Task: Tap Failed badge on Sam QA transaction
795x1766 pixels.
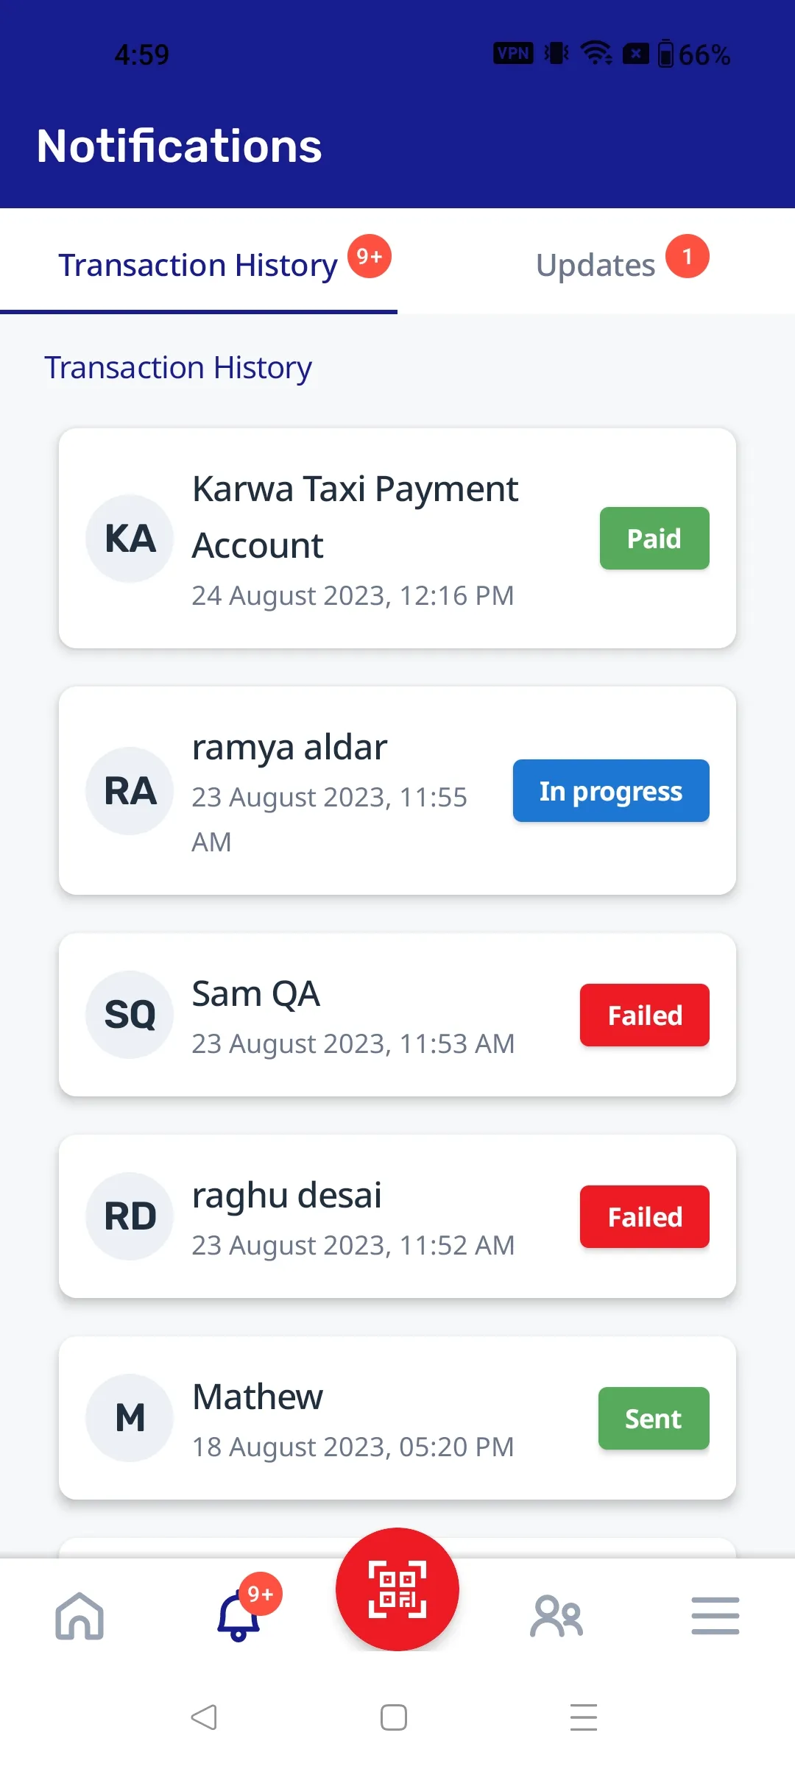Action: tap(645, 1015)
